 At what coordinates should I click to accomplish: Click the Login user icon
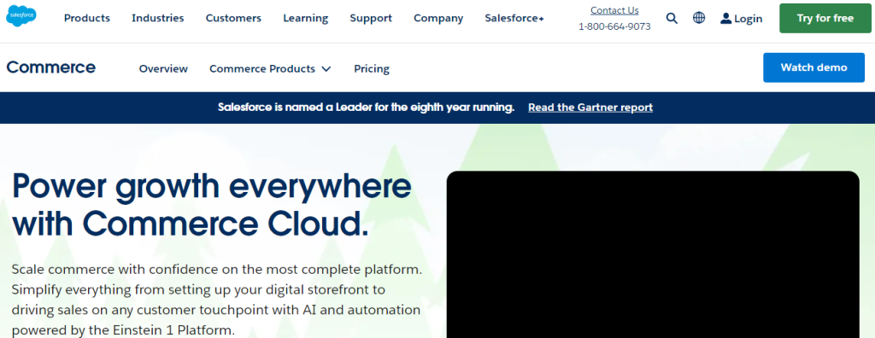click(725, 19)
